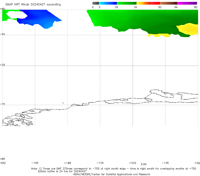Click the latitude label '-65'
This screenshot has width=200, height=176.
(x=2, y=34)
